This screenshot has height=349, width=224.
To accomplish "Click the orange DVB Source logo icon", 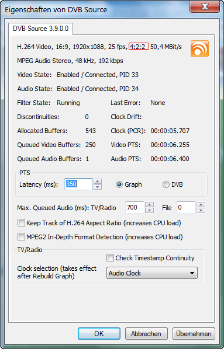I will click(199, 48).
